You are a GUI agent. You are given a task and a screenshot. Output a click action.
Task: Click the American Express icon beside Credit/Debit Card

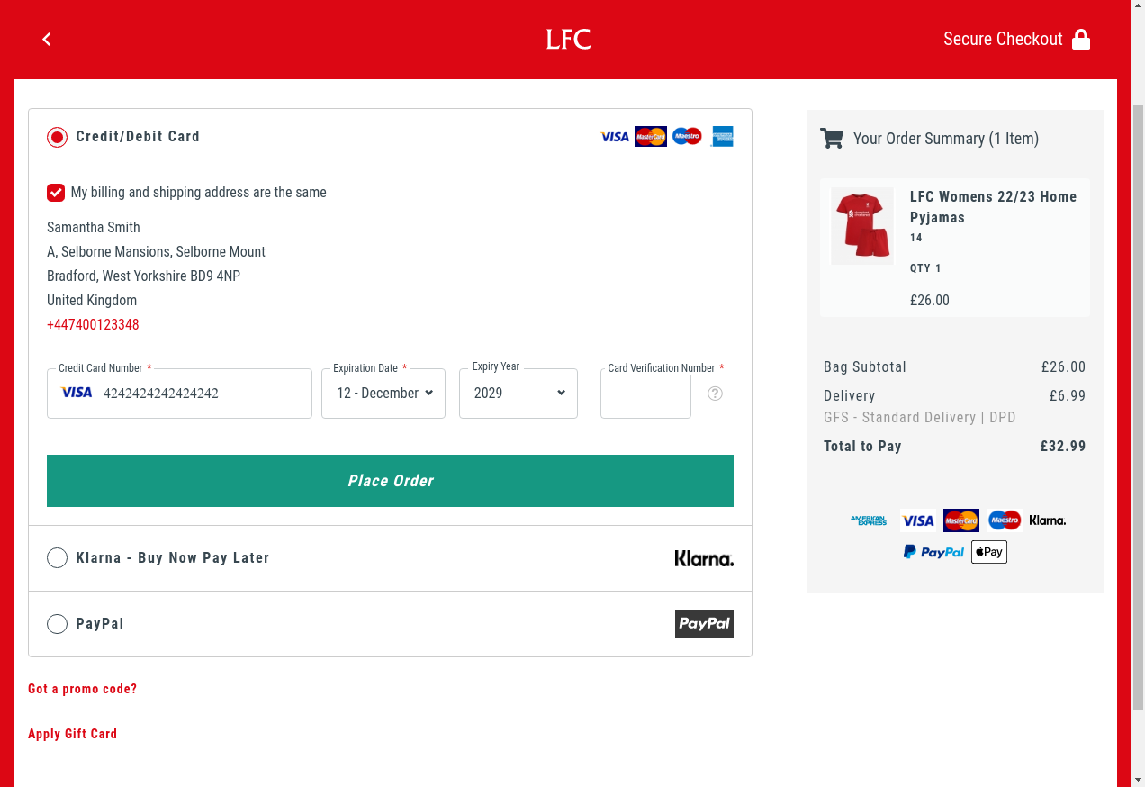pyautogui.click(x=722, y=137)
